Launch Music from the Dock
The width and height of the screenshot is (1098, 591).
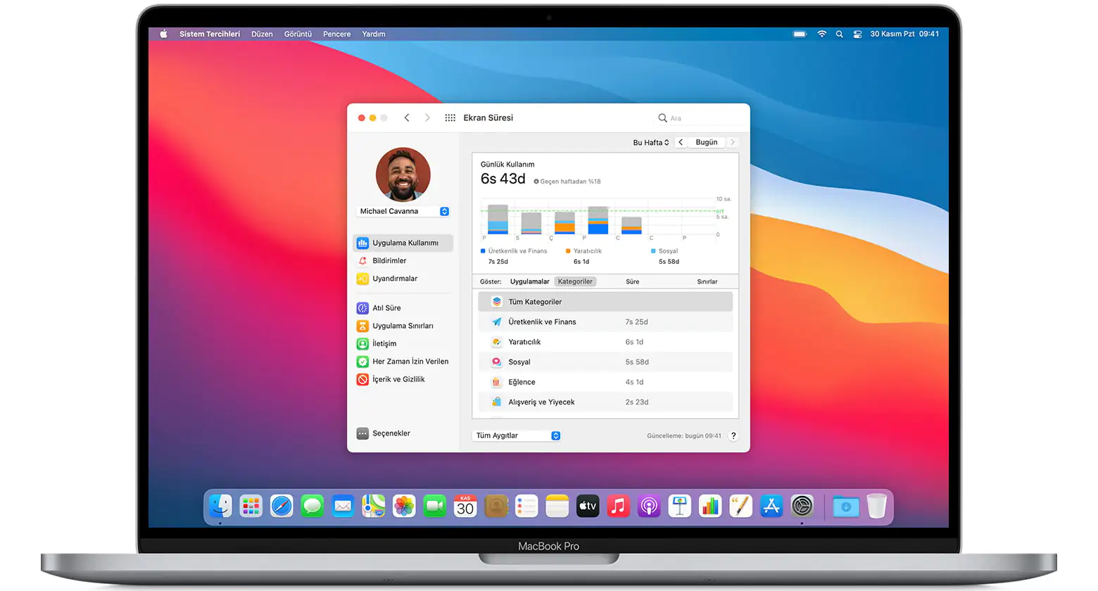[x=618, y=506]
